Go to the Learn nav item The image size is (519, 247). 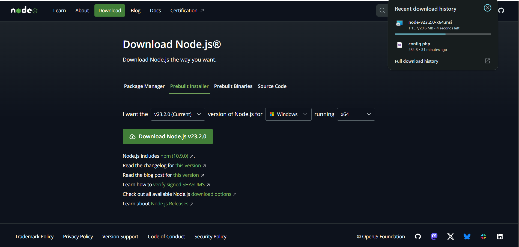59,10
